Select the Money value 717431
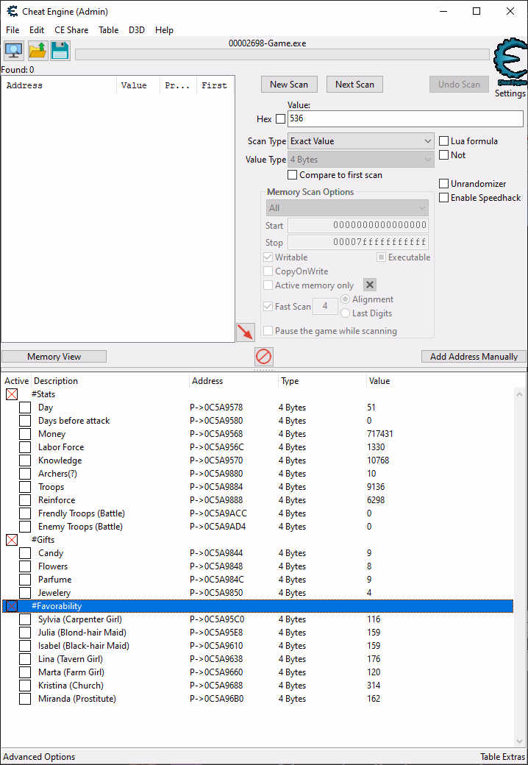This screenshot has height=765, width=528. [379, 434]
